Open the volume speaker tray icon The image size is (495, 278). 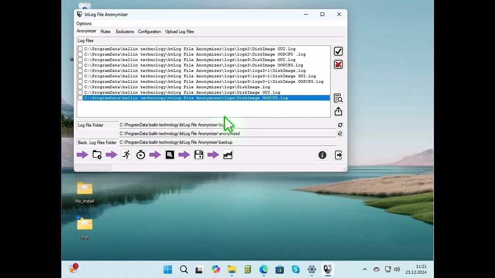point(396,270)
